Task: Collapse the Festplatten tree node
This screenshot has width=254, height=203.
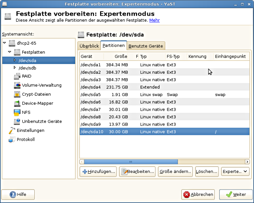Action: click(x=10, y=52)
